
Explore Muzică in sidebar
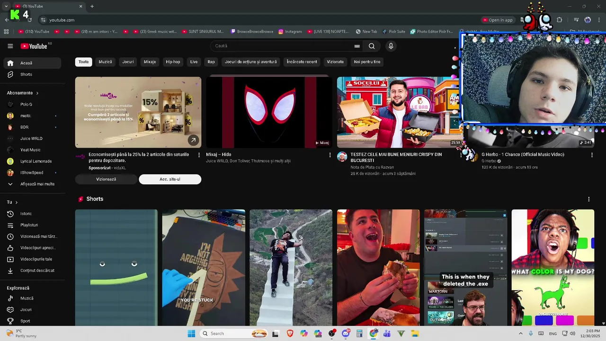click(x=33, y=298)
